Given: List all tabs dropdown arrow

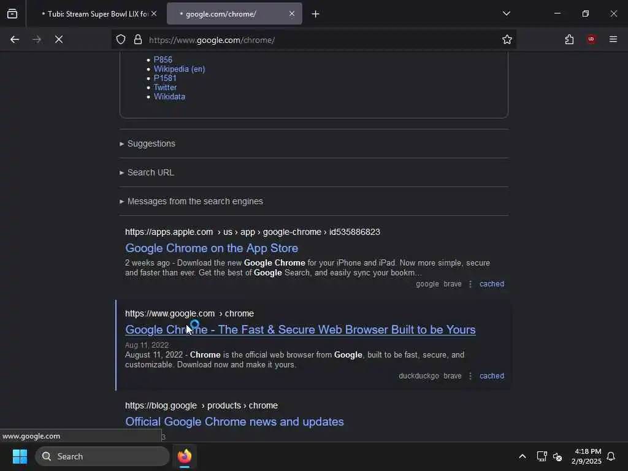Looking at the screenshot, I should 507,13.
